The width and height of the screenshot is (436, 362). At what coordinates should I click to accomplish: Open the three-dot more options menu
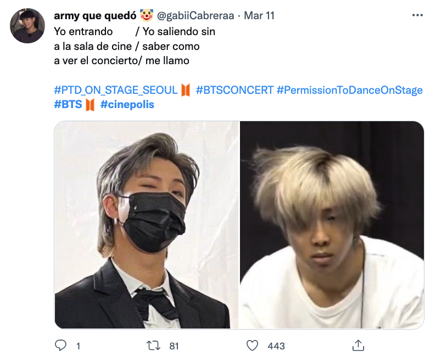point(417,15)
